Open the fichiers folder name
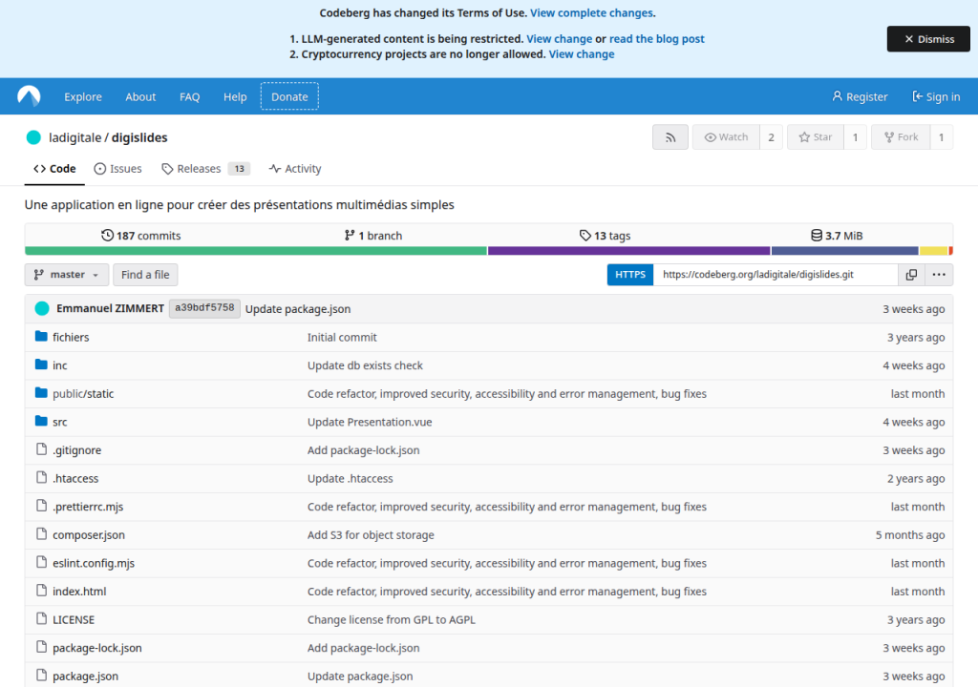Image resolution: width=978 pixels, height=687 pixels. pyautogui.click(x=71, y=337)
